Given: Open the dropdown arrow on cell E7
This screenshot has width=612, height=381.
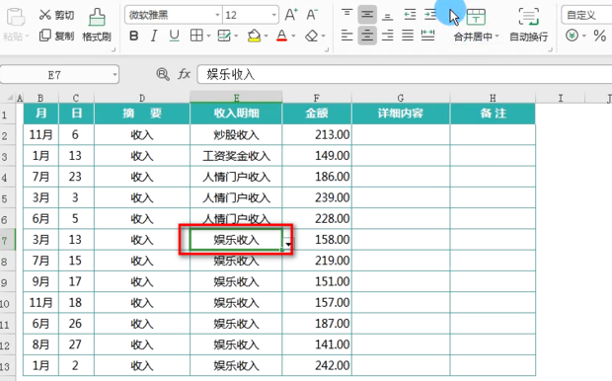Looking at the screenshot, I should point(288,244).
